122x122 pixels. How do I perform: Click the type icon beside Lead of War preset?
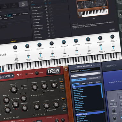coord(48,21)
